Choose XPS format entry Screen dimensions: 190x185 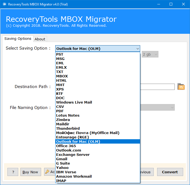coord(98,89)
